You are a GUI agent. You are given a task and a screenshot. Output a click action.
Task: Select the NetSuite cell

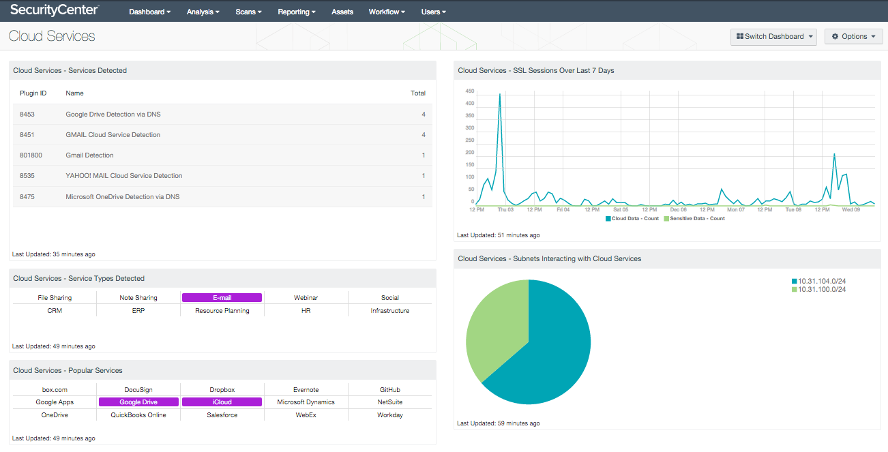click(390, 402)
